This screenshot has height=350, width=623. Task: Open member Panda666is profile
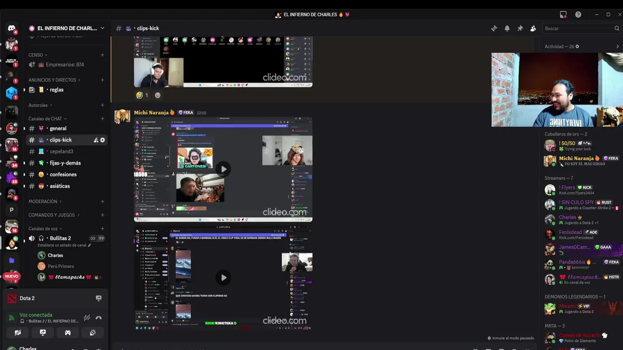(x=582, y=264)
